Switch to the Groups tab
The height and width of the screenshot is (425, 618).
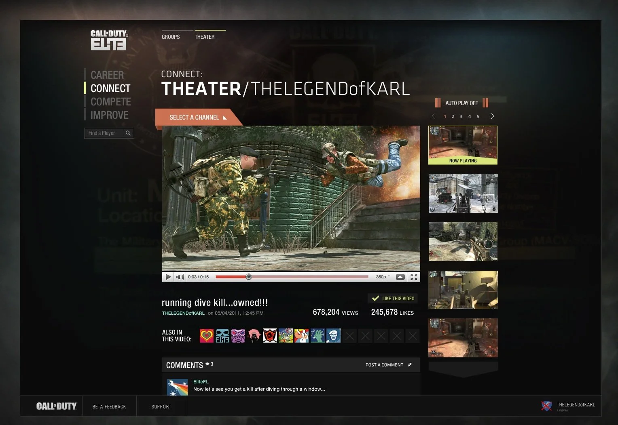tap(171, 37)
